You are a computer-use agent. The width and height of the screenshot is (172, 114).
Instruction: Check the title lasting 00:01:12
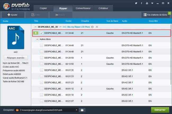point(42,89)
